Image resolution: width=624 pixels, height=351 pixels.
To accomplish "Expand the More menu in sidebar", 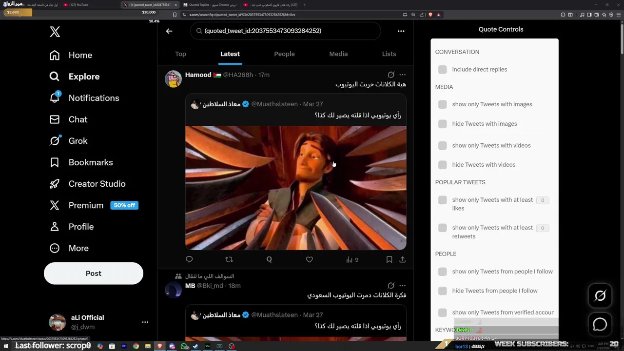I will pos(69,248).
